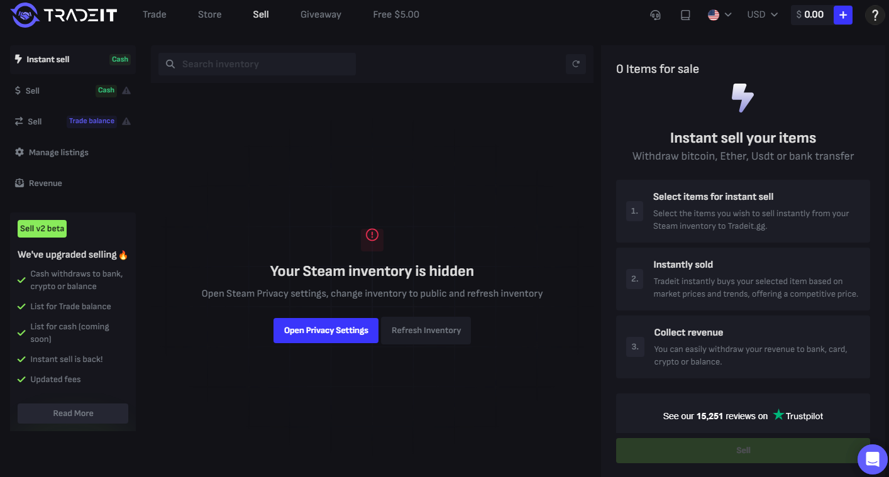Open the Giveaway page
889x477 pixels.
(321, 14)
